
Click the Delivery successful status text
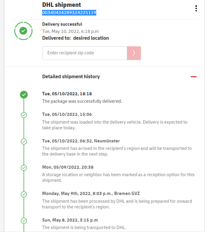coord(62,24)
